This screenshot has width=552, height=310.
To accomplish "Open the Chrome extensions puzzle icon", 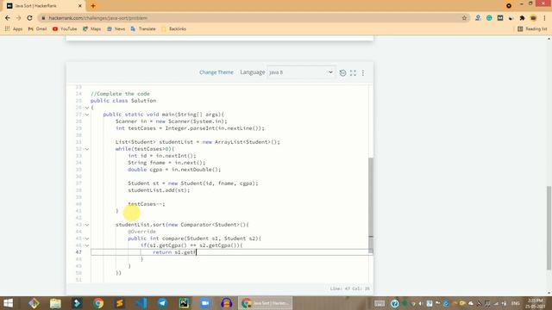I will [x=522, y=18].
